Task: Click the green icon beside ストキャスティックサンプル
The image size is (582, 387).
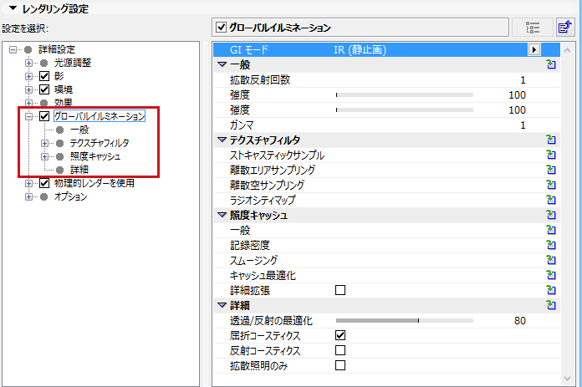Action: pyautogui.click(x=551, y=155)
